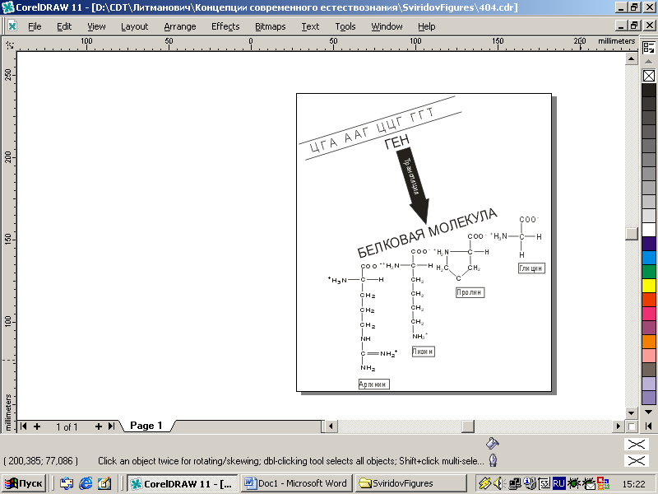Screen dimensions: 658x494
Task: Click the outline pen icon in status bar
Action: tap(492, 460)
